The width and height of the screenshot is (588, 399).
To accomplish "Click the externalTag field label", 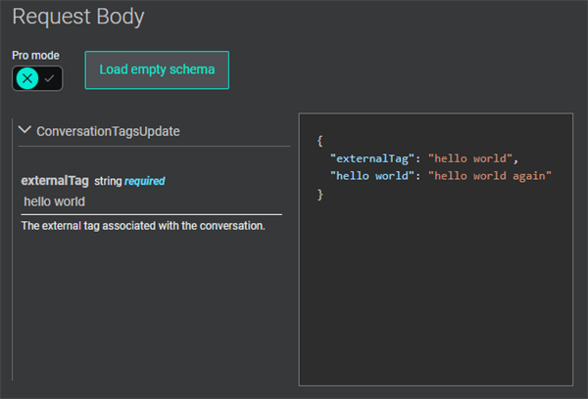I will 55,181.
